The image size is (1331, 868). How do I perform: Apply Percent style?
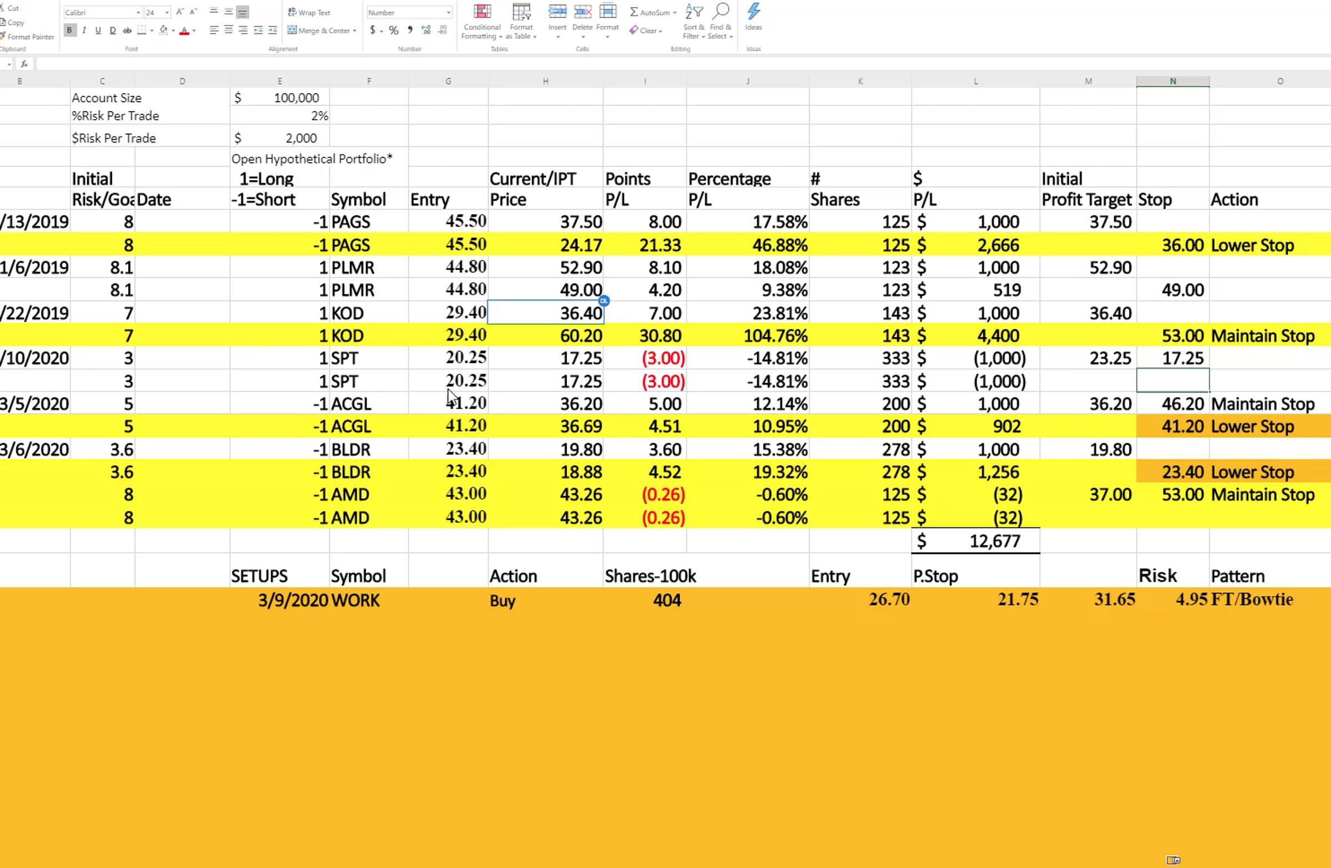[x=394, y=30]
